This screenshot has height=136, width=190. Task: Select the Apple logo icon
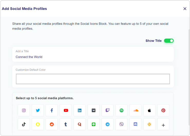[149, 110]
